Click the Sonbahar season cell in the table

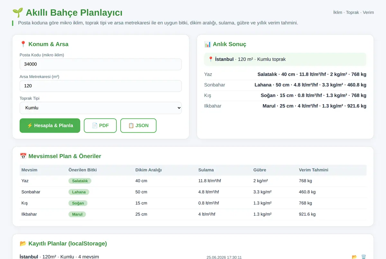point(31,192)
